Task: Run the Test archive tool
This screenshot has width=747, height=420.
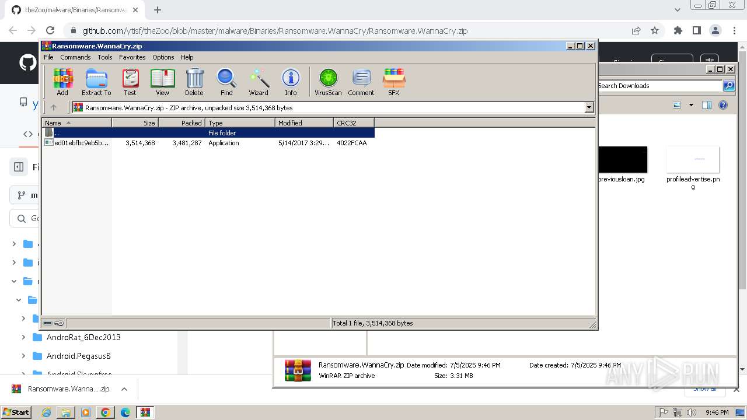Action: pyautogui.click(x=130, y=82)
